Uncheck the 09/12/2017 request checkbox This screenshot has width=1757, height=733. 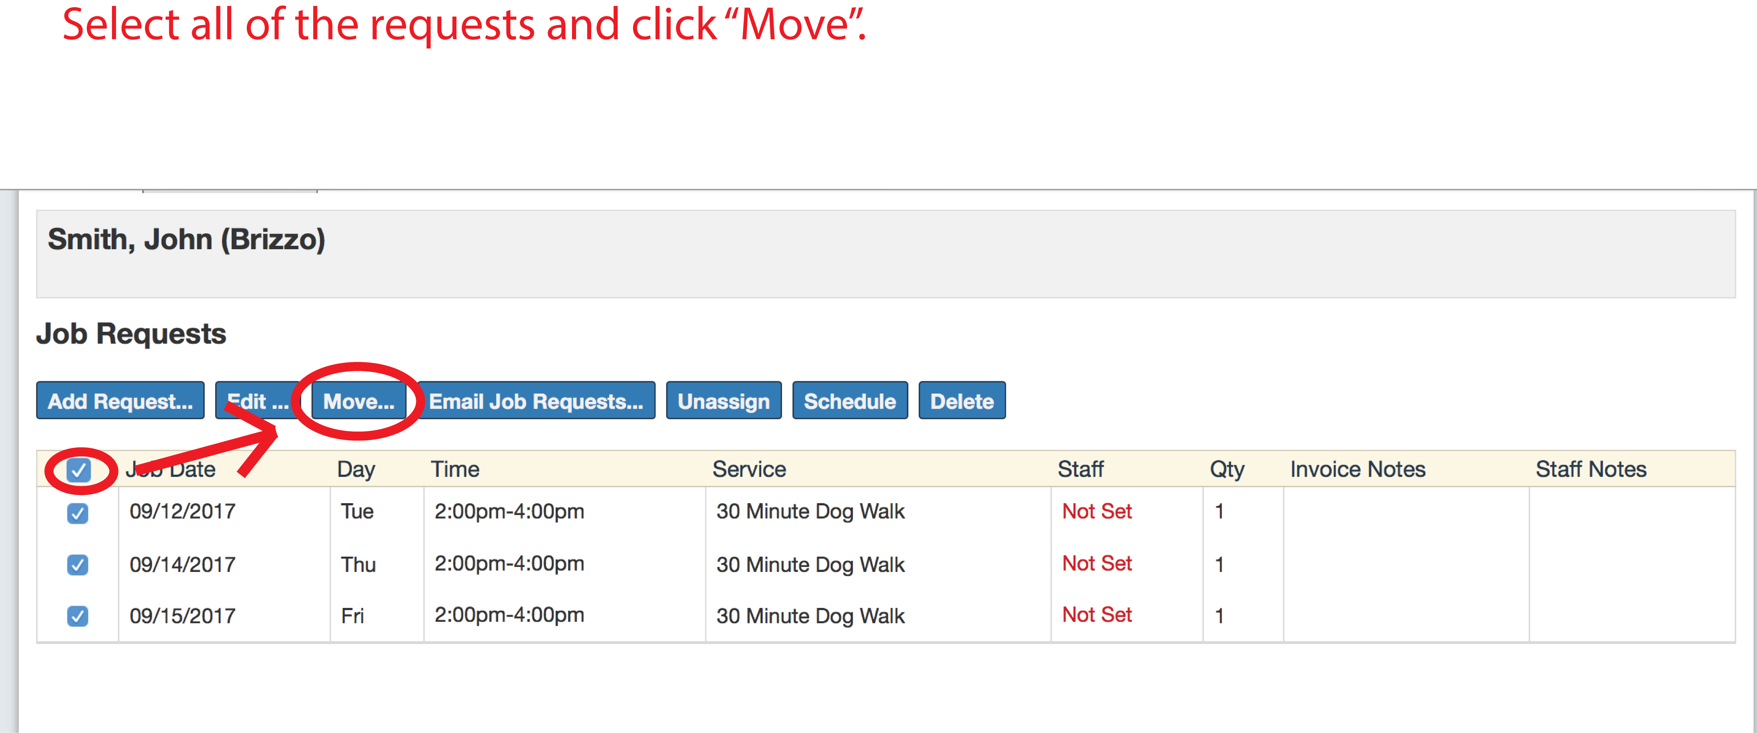pos(78,513)
